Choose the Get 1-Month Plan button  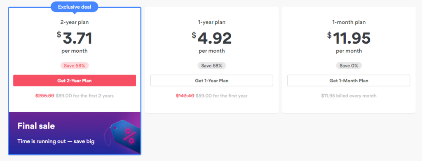point(349,81)
